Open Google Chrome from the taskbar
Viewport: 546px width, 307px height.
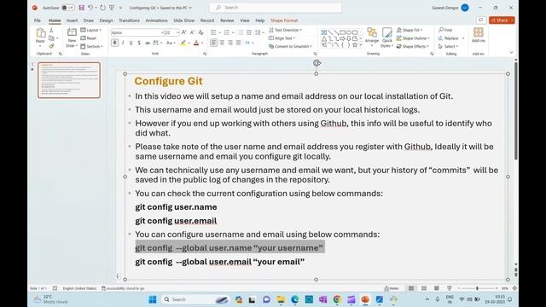pyautogui.click(x=337, y=299)
